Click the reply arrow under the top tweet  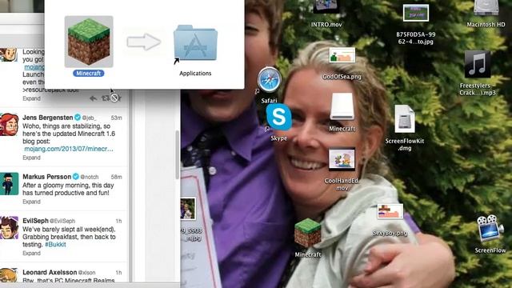pyautogui.click(x=93, y=98)
